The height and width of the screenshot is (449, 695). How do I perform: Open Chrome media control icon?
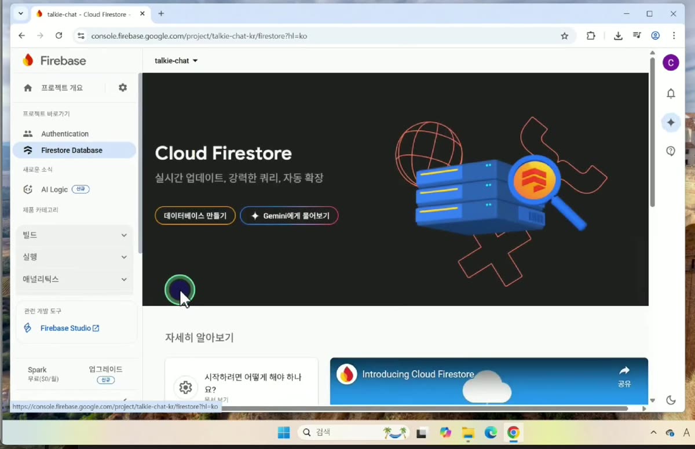point(637,36)
